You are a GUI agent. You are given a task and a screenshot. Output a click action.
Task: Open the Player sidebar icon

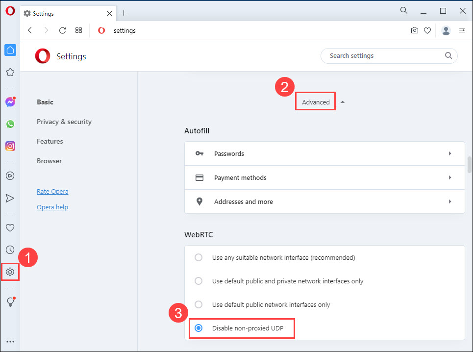10,176
